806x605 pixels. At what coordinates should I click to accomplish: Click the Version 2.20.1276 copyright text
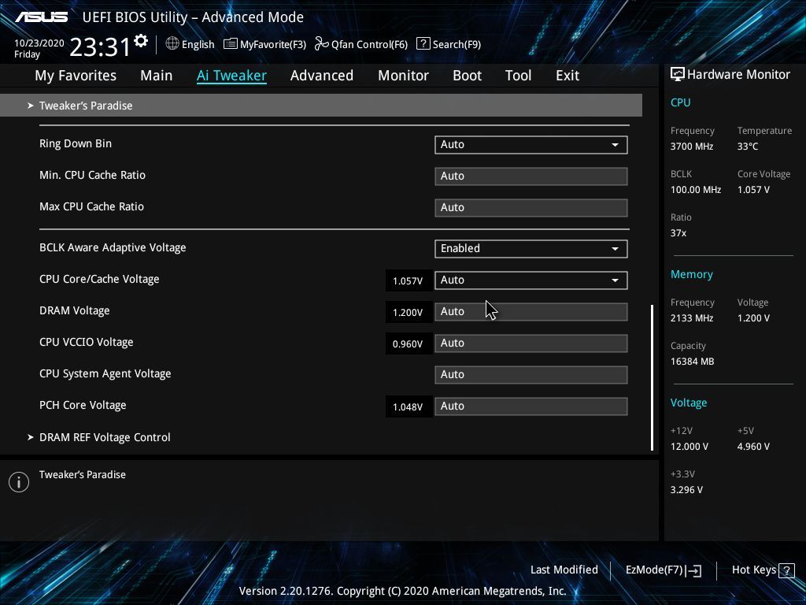402,591
